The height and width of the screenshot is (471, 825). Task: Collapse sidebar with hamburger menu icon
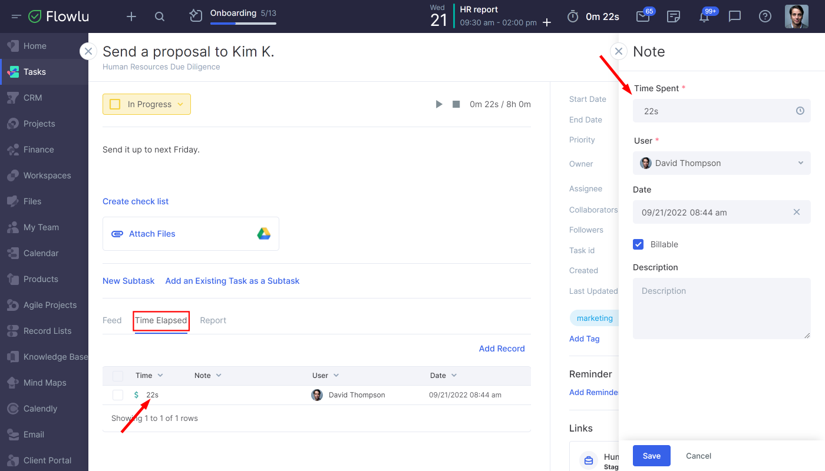click(16, 16)
